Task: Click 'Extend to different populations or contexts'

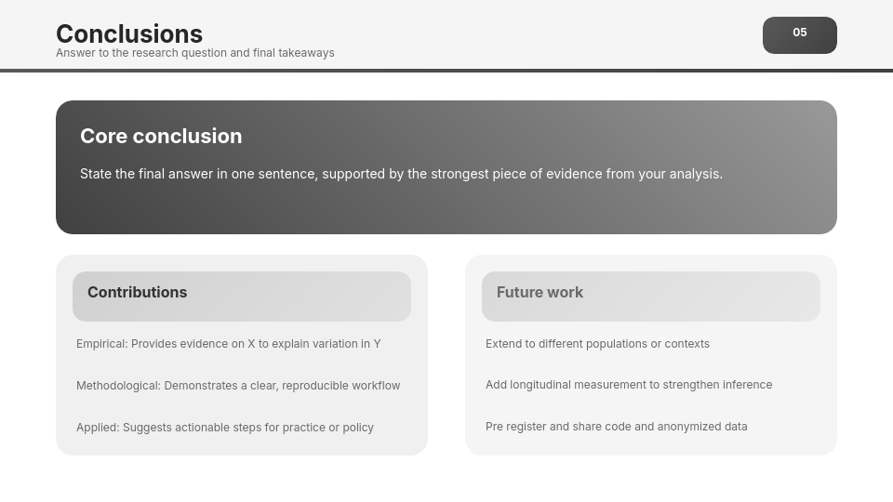Action: click(597, 344)
